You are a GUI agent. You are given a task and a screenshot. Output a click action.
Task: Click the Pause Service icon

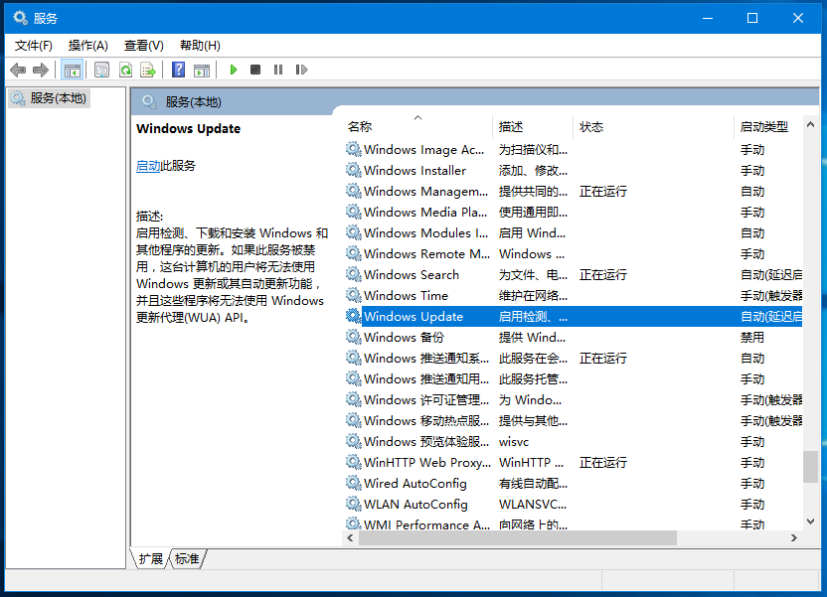278,70
